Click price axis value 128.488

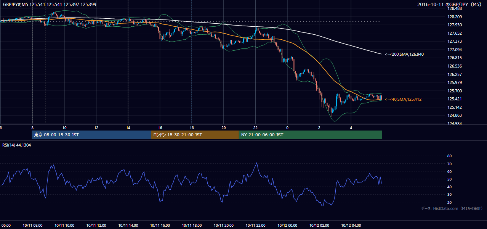[x=455, y=8]
